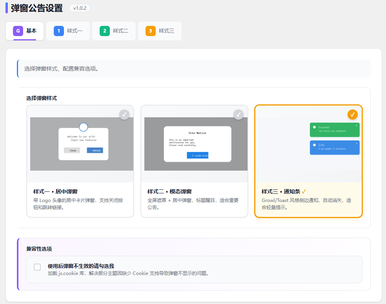Enable the 使用后弹窗不生效的请勾选我 checkbox

pos(37,267)
